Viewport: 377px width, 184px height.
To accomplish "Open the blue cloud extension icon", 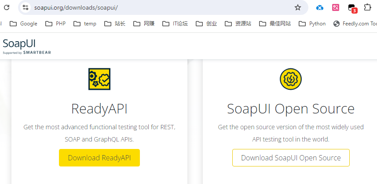I will coord(320,7).
